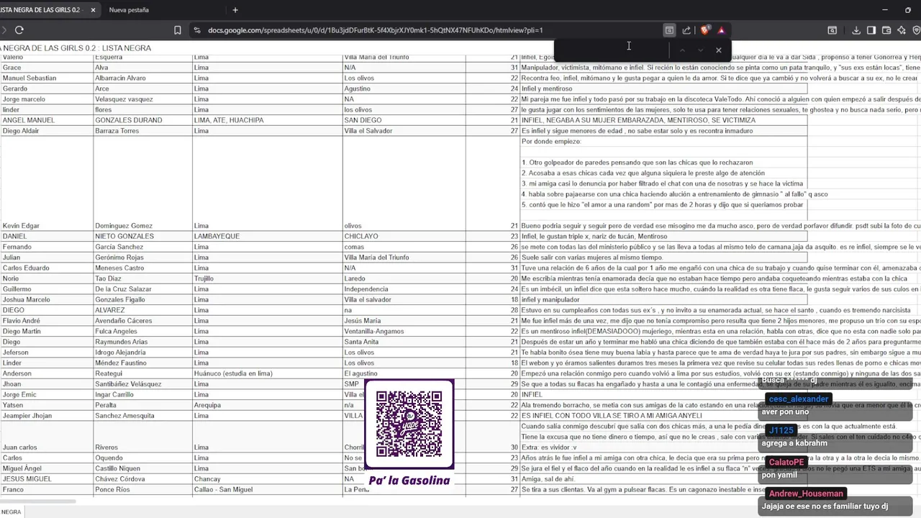The width and height of the screenshot is (921, 518).
Task: Close the LISTA NEGRA DE LAS GIRLS tab
Action: (x=92, y=10)
